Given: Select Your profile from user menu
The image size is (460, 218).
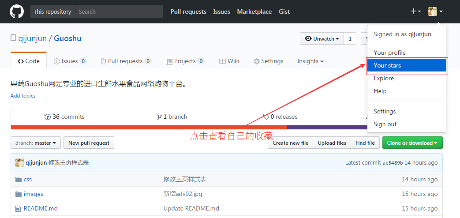Looking at the screenshot, I should (407, 53).
